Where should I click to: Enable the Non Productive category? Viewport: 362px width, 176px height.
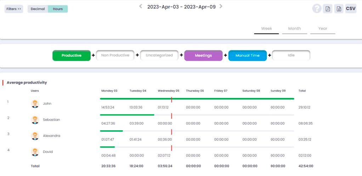pyautogui.click(x=115, y=56)
